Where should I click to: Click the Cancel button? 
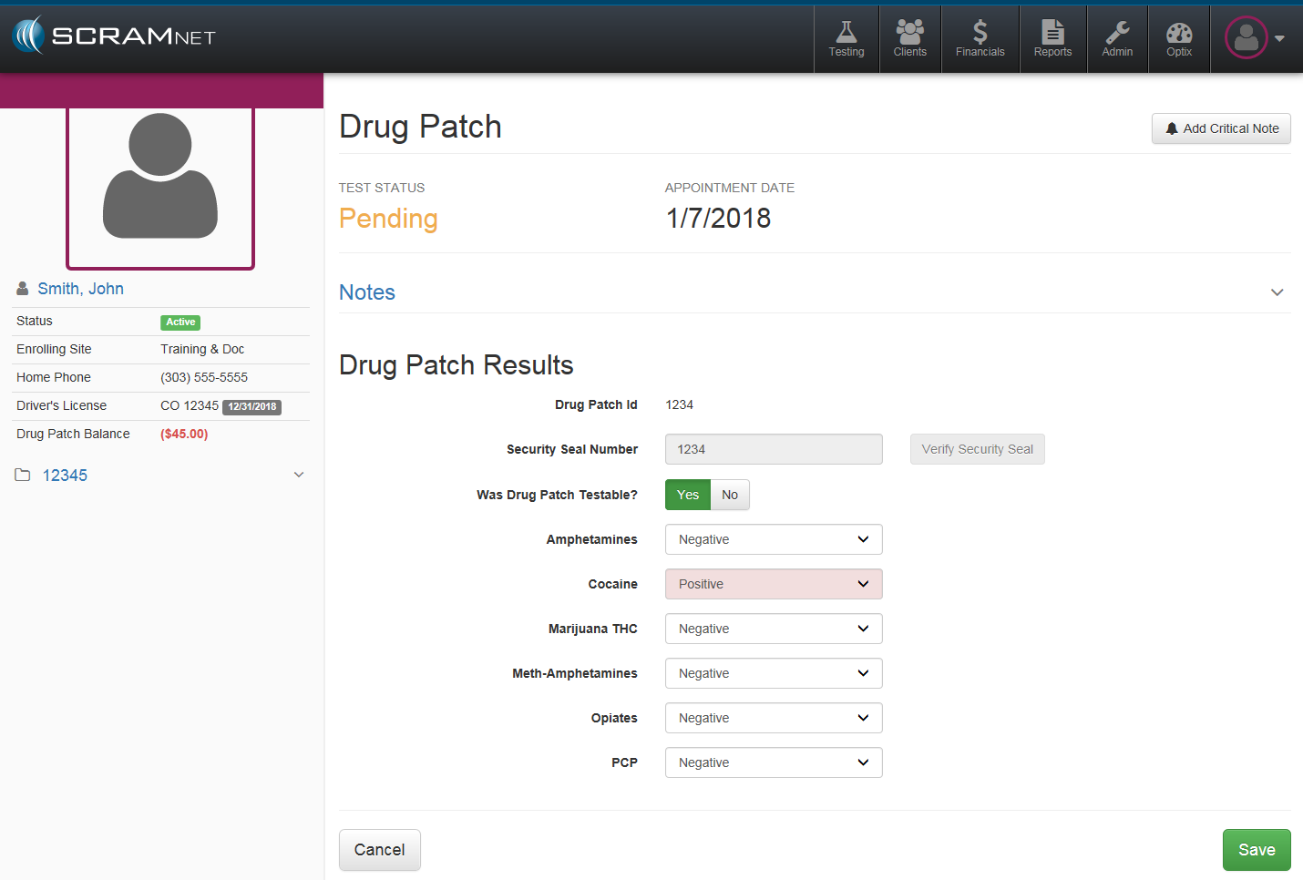[379, 850]
